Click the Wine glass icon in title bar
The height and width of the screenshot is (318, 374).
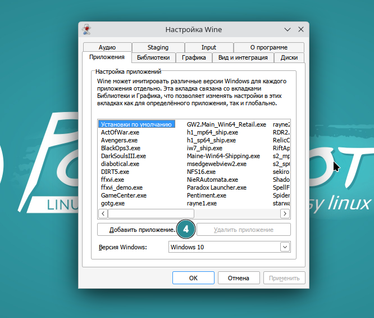tap(86, 29)
